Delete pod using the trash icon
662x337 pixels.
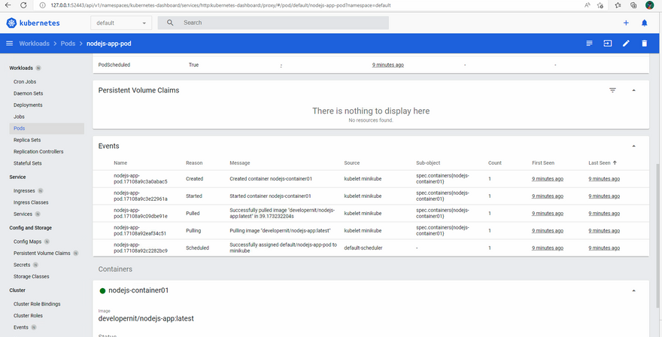[x=644, y=44]
